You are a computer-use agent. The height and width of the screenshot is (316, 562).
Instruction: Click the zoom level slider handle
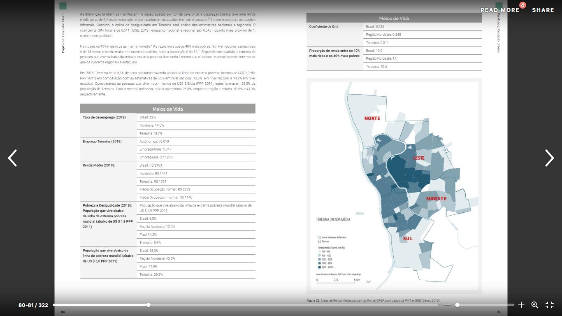click(457, 305)
